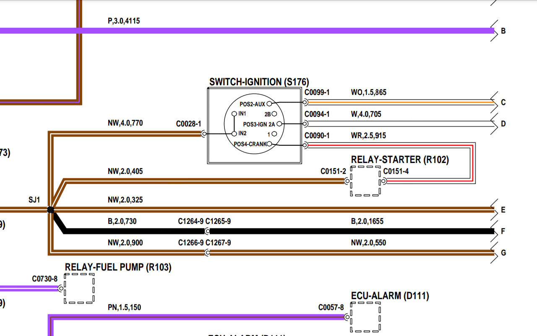Click off-page connector arrow D
The image size is (537, 336).
tap(495, 123)
